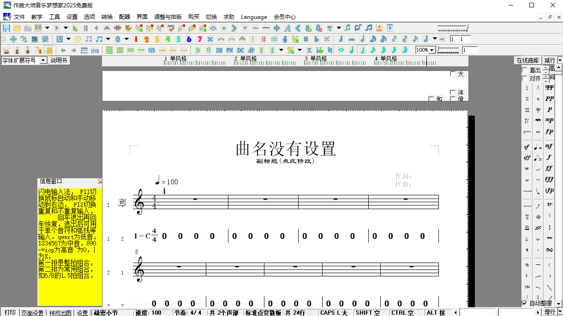Close the yellow 信息窗口 info panel
The height and width of the screenshot is (316, 563).
(100, 181)
